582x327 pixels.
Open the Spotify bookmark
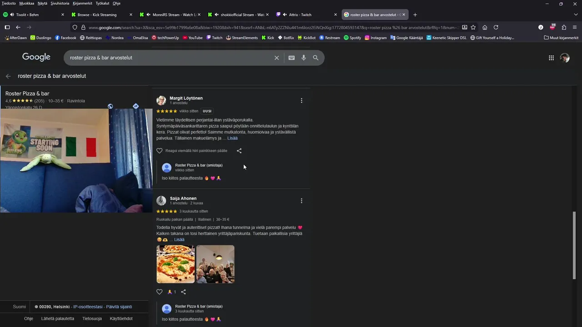352,38
